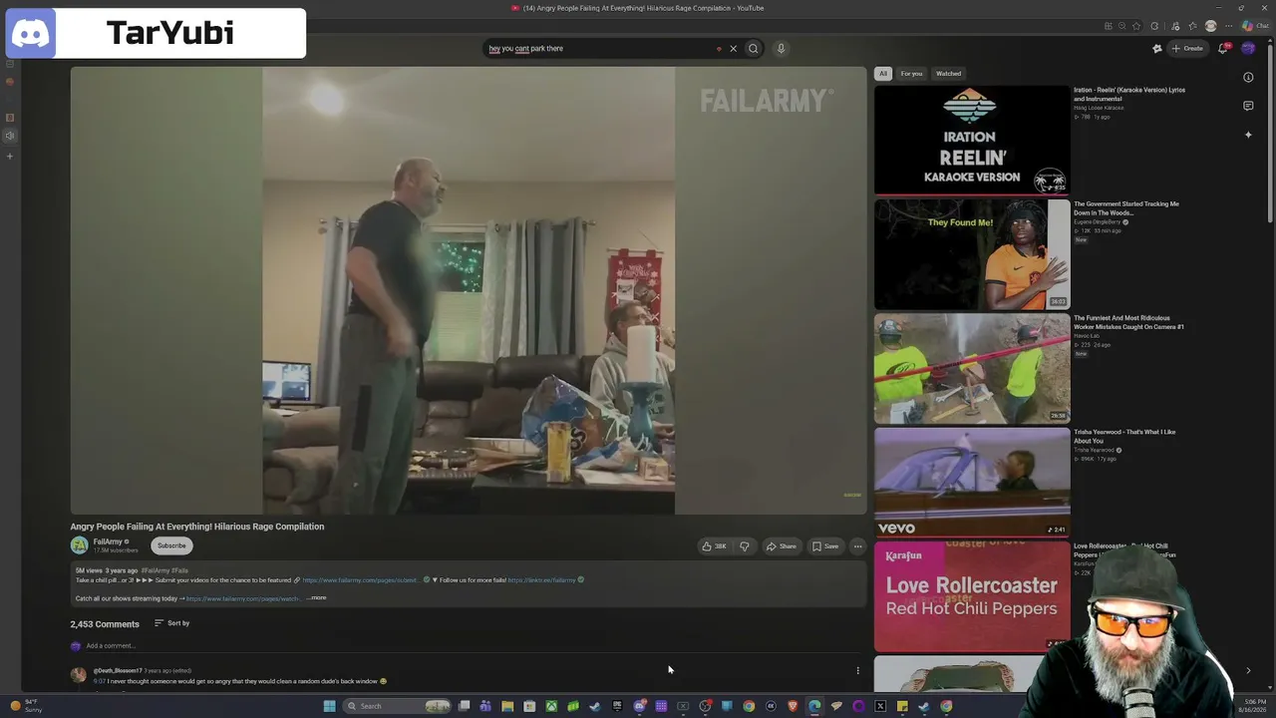Open Microsoft Edge from the taskbar

(x=814, y=706)
